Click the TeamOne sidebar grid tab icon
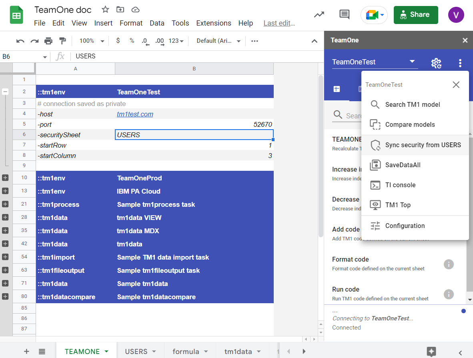473x358 pixels. click(337, 89)
